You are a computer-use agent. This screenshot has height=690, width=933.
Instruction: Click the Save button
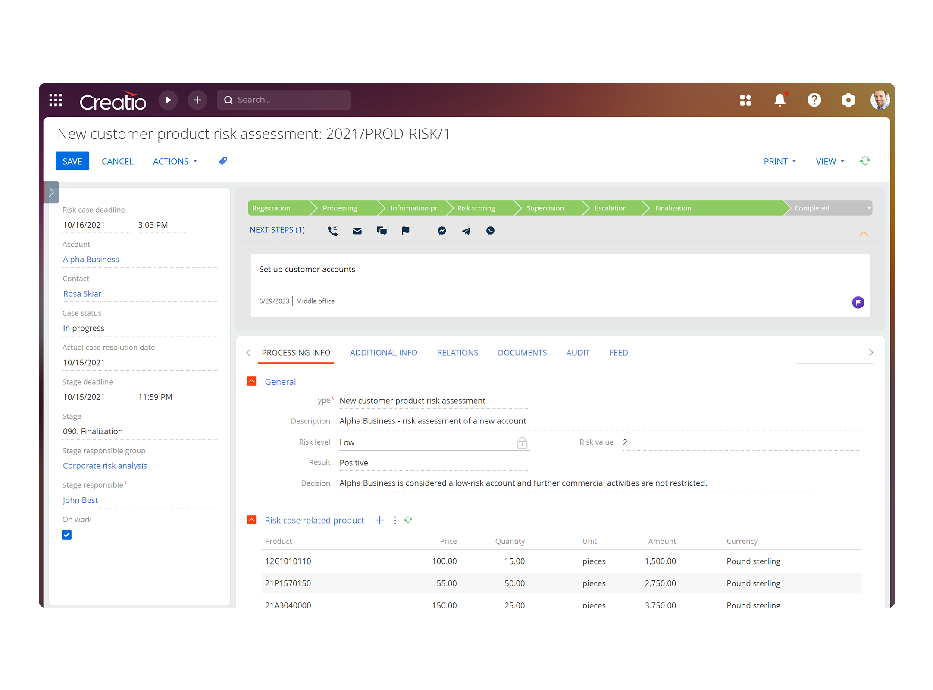tap(72, 161)
